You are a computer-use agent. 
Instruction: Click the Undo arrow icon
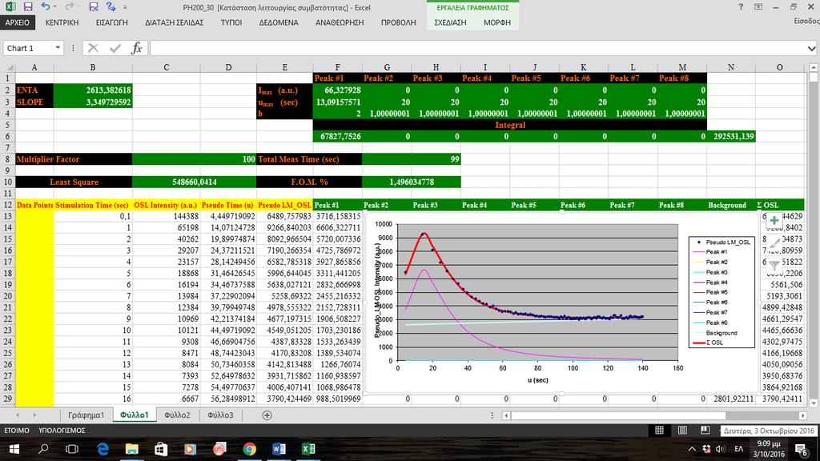(x=46, y=6)
